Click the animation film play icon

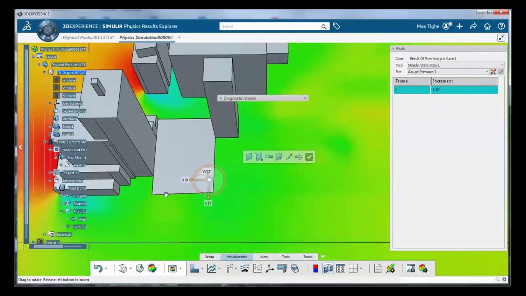coord(282,268)
